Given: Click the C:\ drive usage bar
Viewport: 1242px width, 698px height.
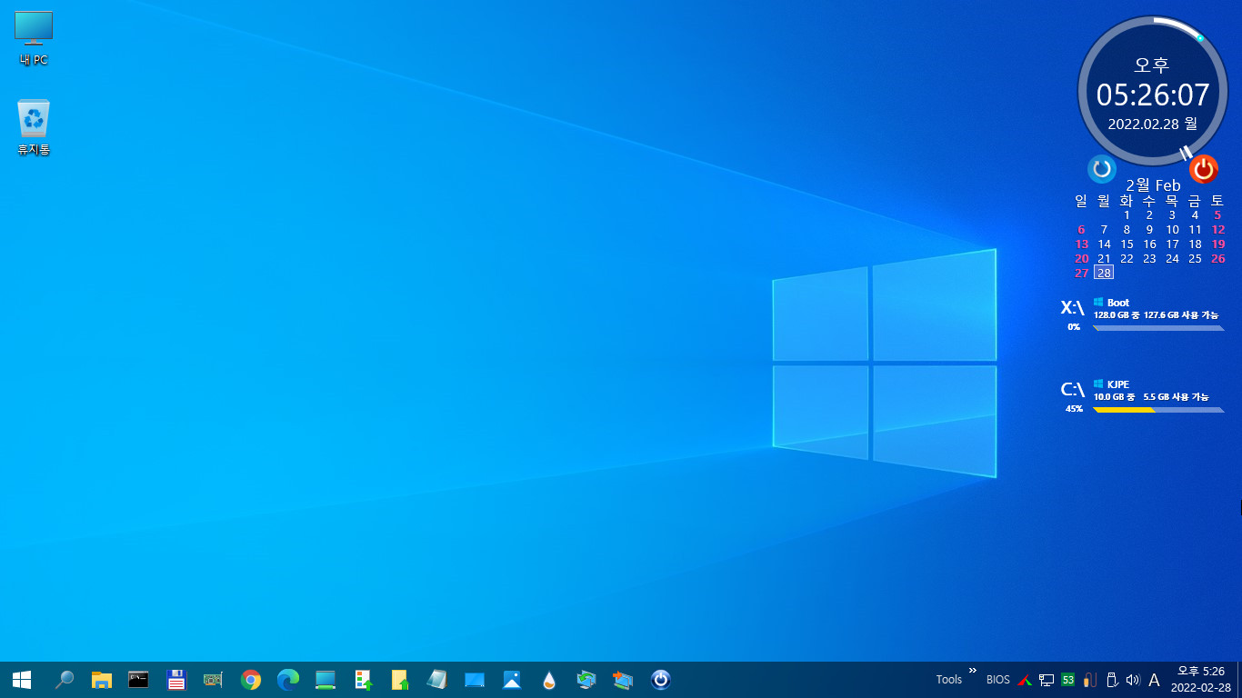Looking at the screenshot, I should (x=1158, y=410).
